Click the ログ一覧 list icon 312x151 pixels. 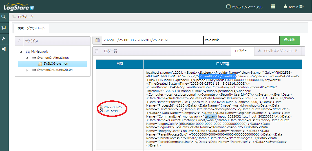click(x=97, y=51)
